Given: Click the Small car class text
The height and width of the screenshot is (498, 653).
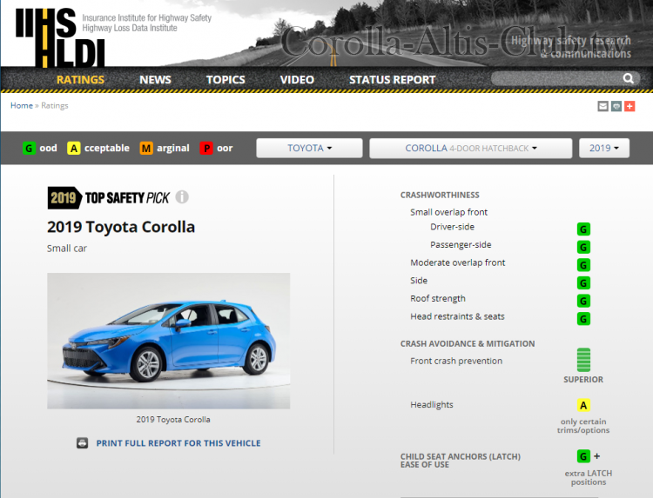Looking at the screenshot, I should (67, 249).
